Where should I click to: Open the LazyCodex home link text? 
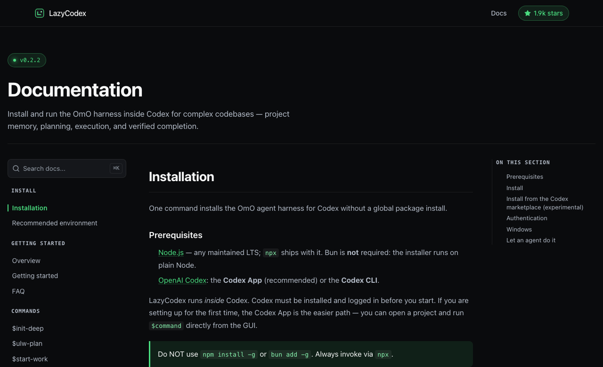click(67, 13)
